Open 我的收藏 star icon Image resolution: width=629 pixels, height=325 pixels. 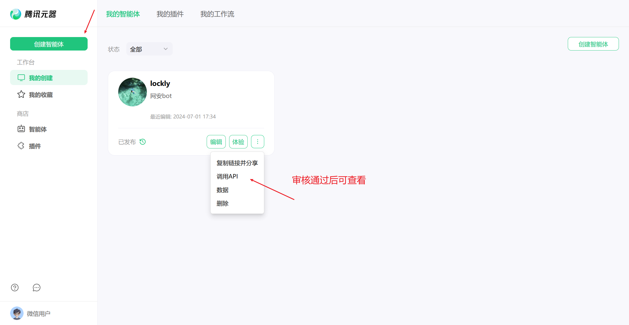21,95
